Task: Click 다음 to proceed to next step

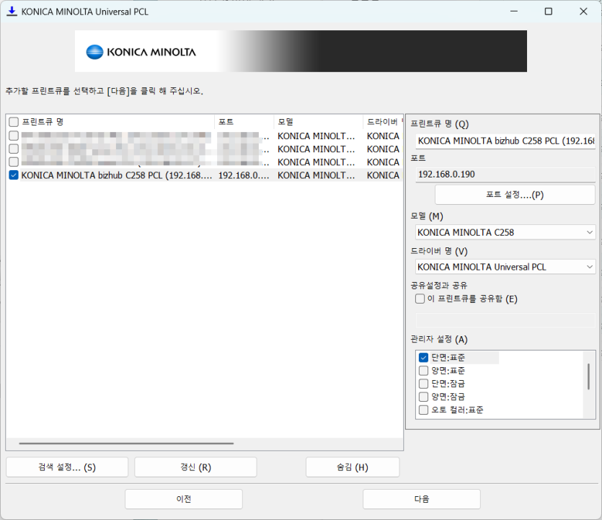Action: tap(421, 498)
